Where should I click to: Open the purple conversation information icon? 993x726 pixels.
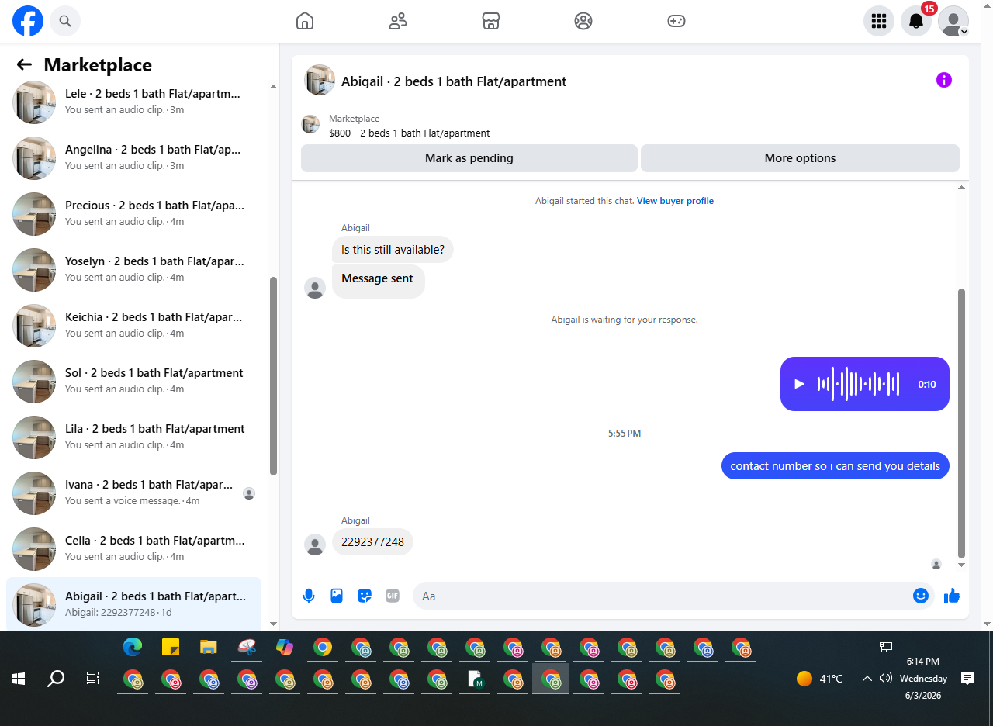coord(943,80)
